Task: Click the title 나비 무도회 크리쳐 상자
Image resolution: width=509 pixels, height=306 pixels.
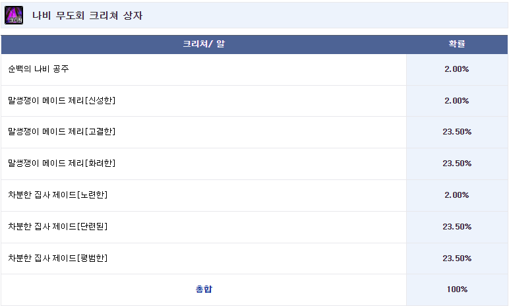Action: pyautogui.click(x=87, y=15)
